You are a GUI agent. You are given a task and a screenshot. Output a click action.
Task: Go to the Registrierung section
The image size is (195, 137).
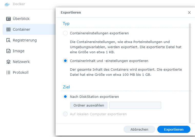click(x=25, y=40)
